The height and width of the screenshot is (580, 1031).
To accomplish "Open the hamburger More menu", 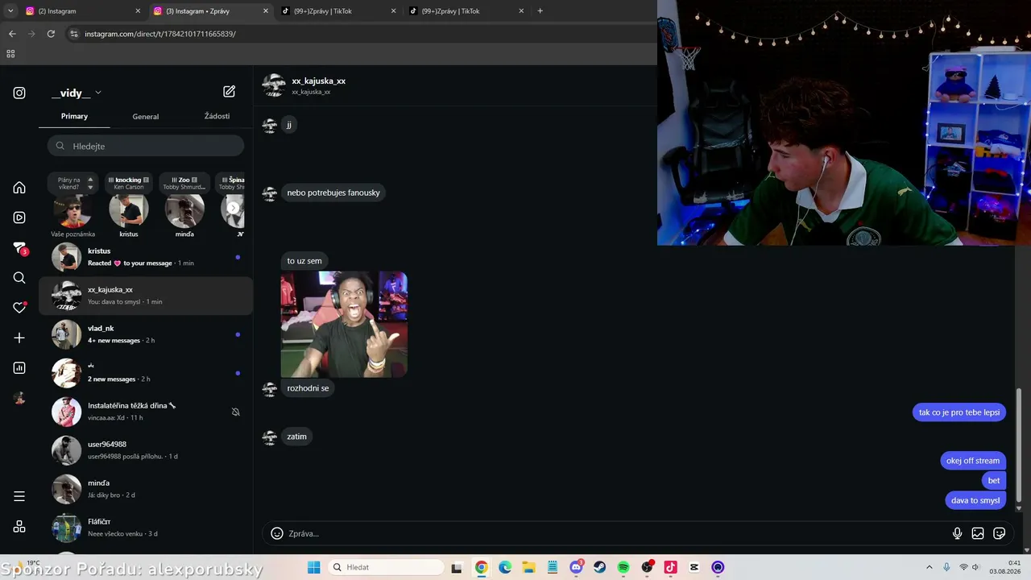I will (x=19, y=496).
